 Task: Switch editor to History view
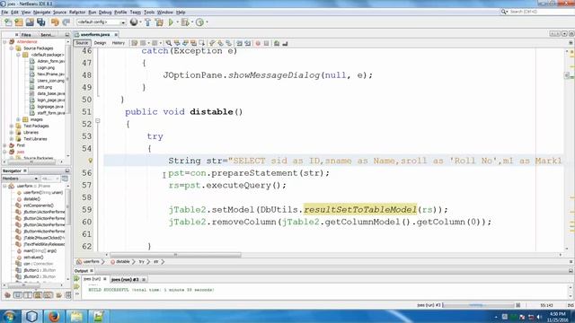coord(118,43)
